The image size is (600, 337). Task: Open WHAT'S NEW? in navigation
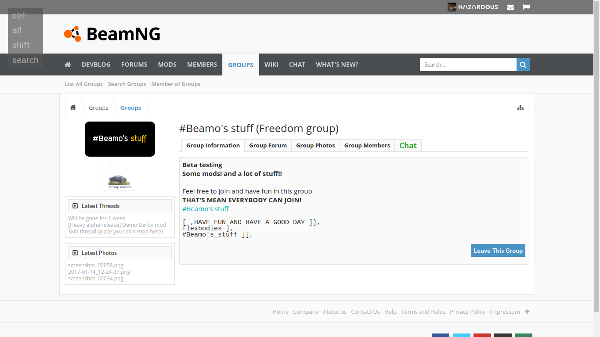(x=337, y=65)
